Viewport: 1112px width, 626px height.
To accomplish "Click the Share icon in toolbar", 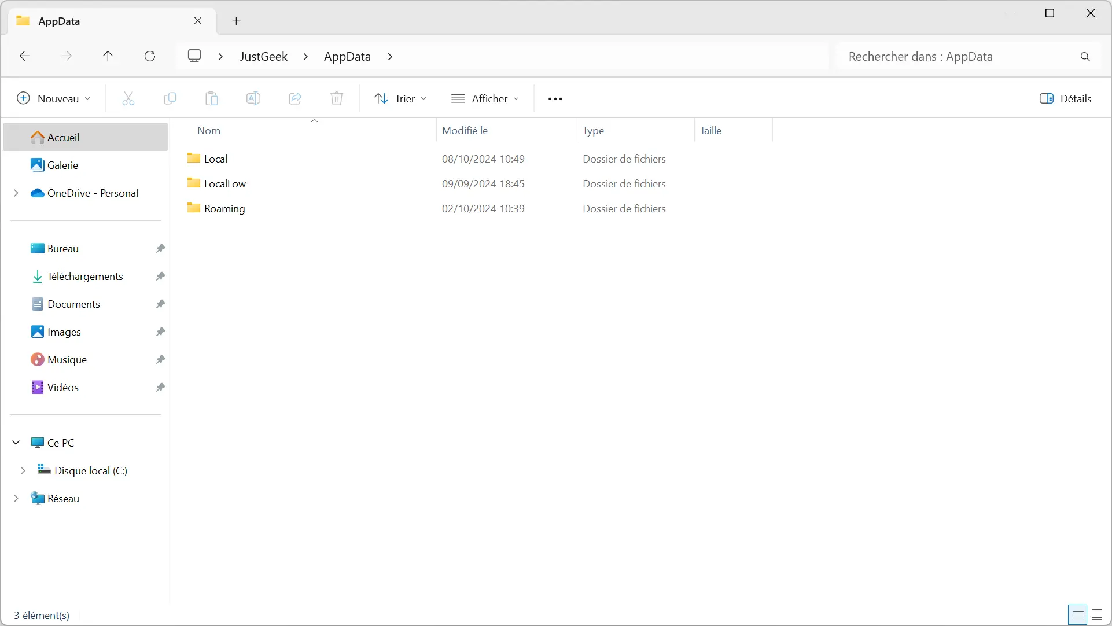I will click(295, 99).
